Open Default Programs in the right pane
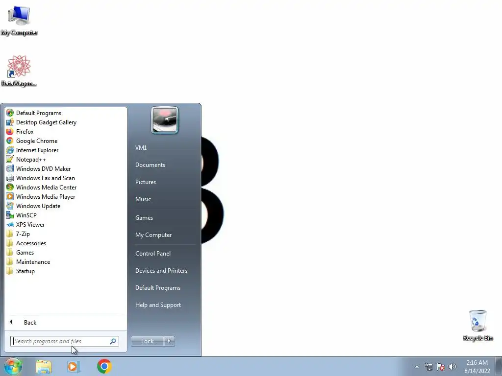Viewport: 502px width, 376px height. [x=157, y=288]
